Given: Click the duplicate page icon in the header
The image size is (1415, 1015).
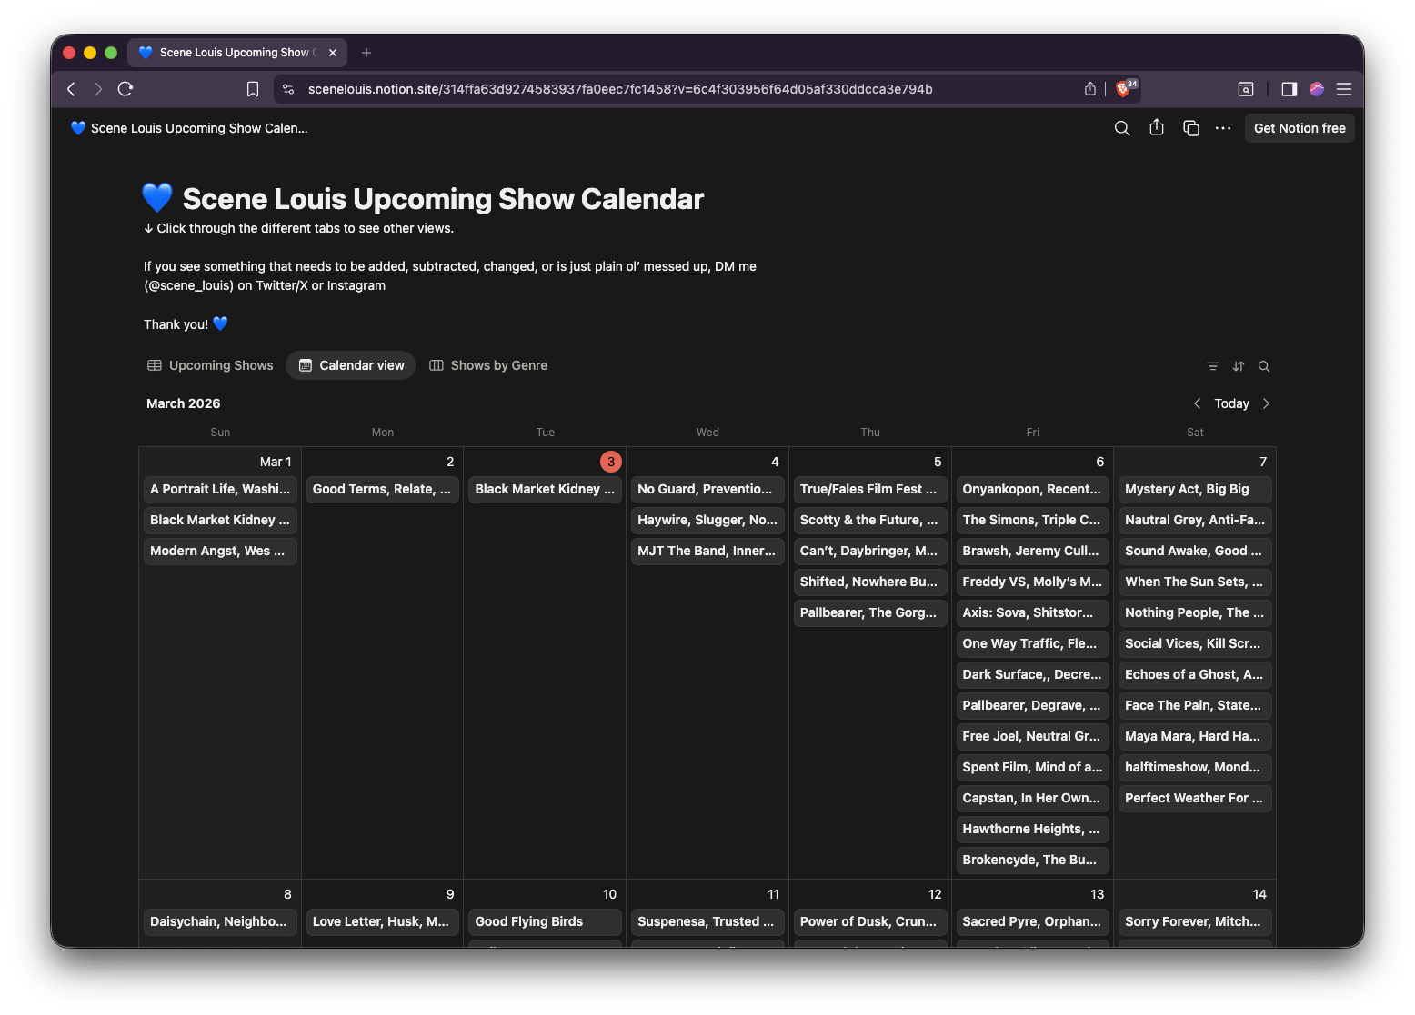Looking at the screenshot, I should coord(1190,128).
